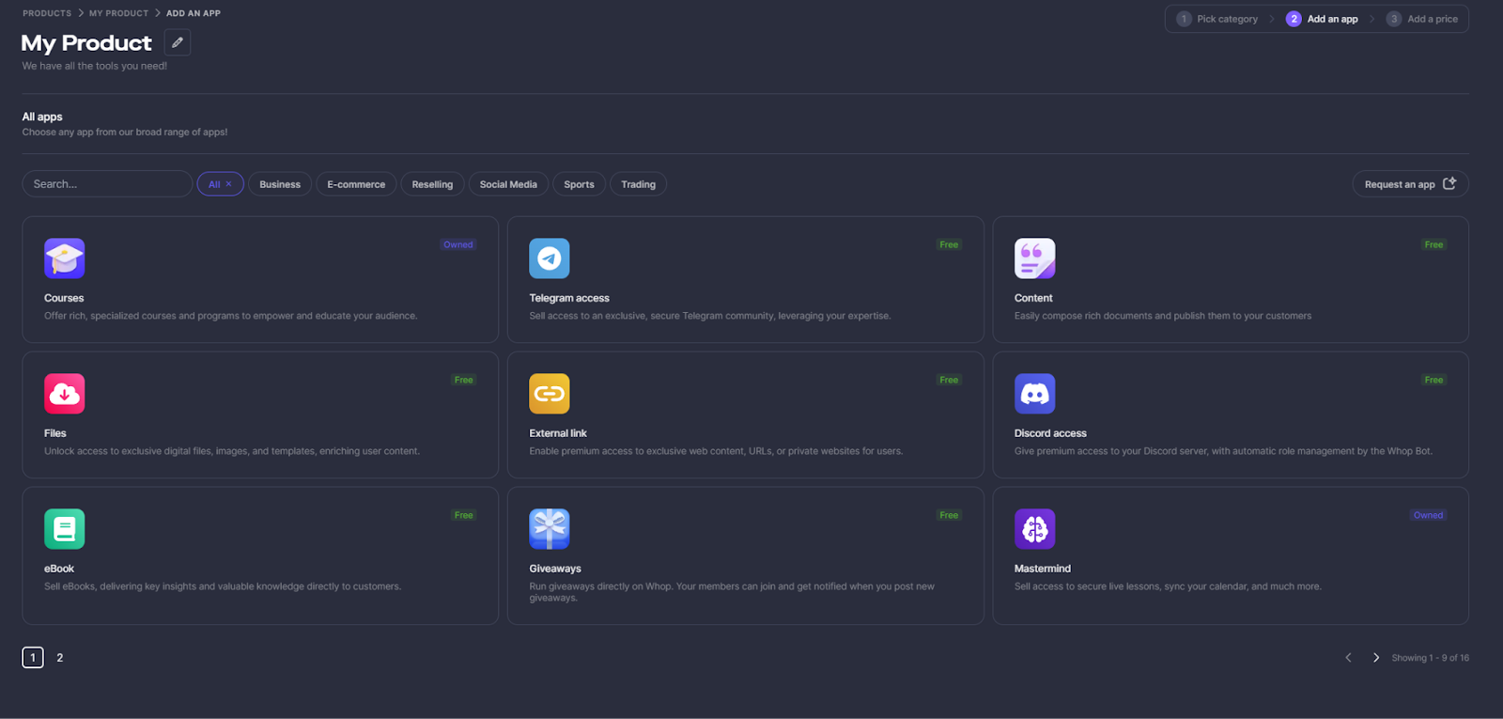Viewport: 1503px width, 719px height.
Task: Filter apps by Social Media category
Action: (508, 184)
